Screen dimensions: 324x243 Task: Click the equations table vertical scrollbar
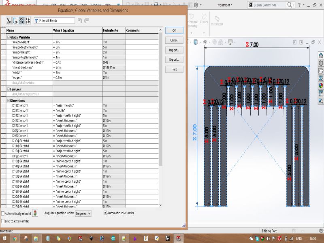coord(160,99)
